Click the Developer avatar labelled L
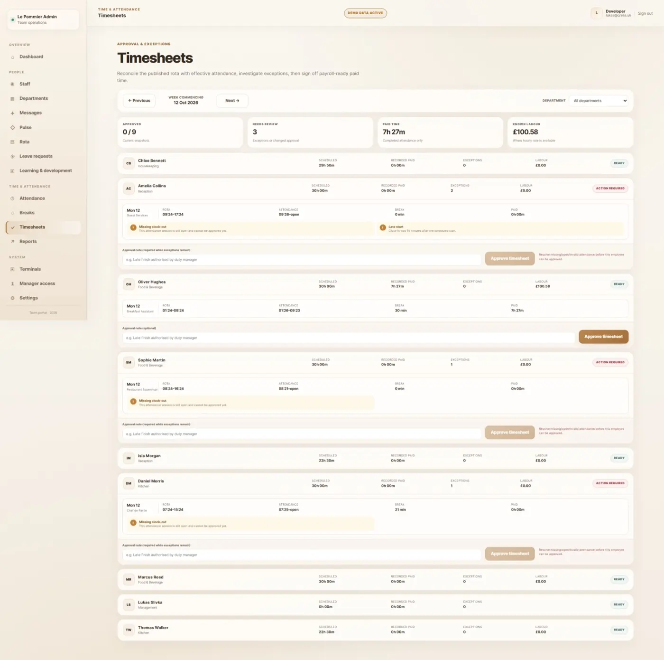This screenshot has width=664, height=660. click(x=597, y=13)
